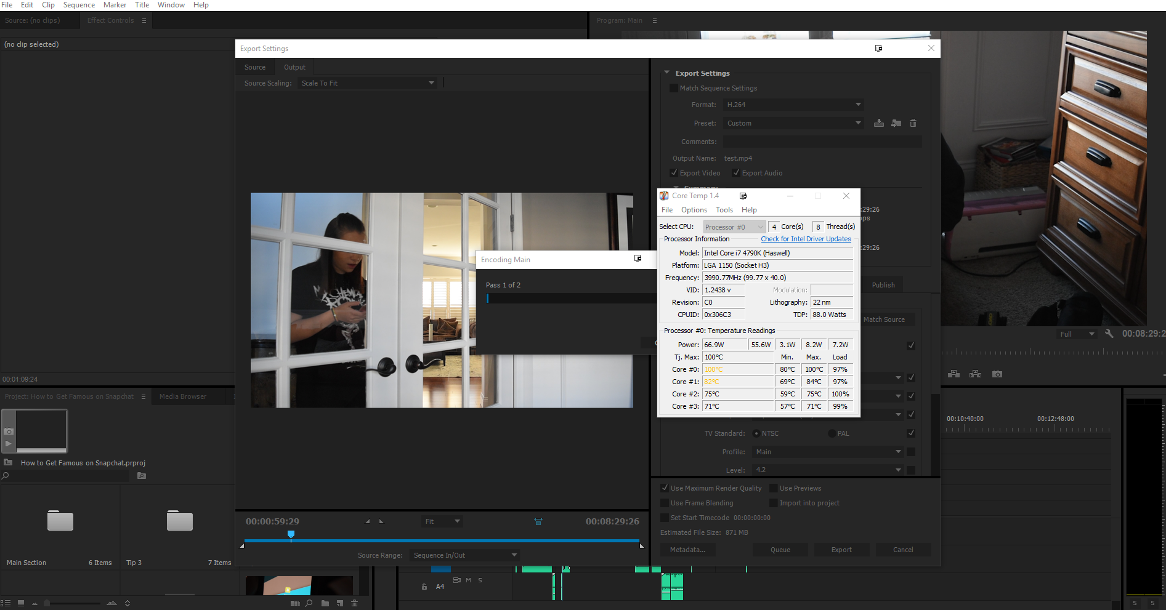Click the Import Preset folder icon
The width and height of the screenshot is (1166, 610).
tap(896, 123)
